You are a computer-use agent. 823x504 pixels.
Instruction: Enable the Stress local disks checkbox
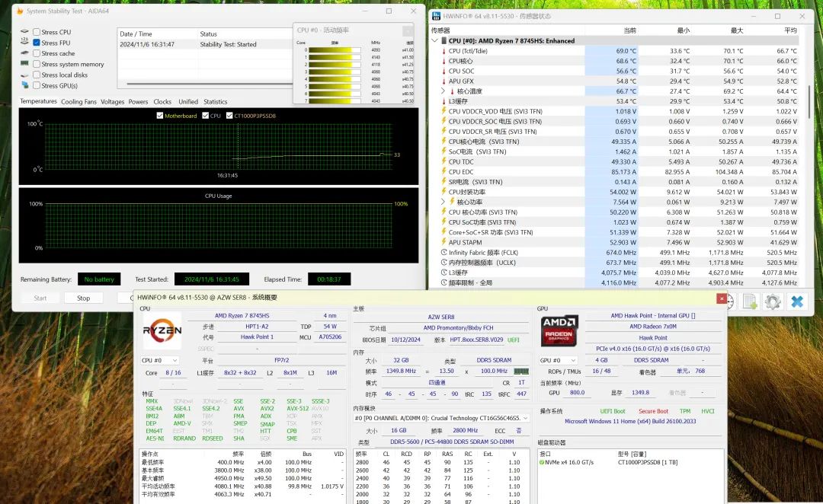[x=37, y=75]
